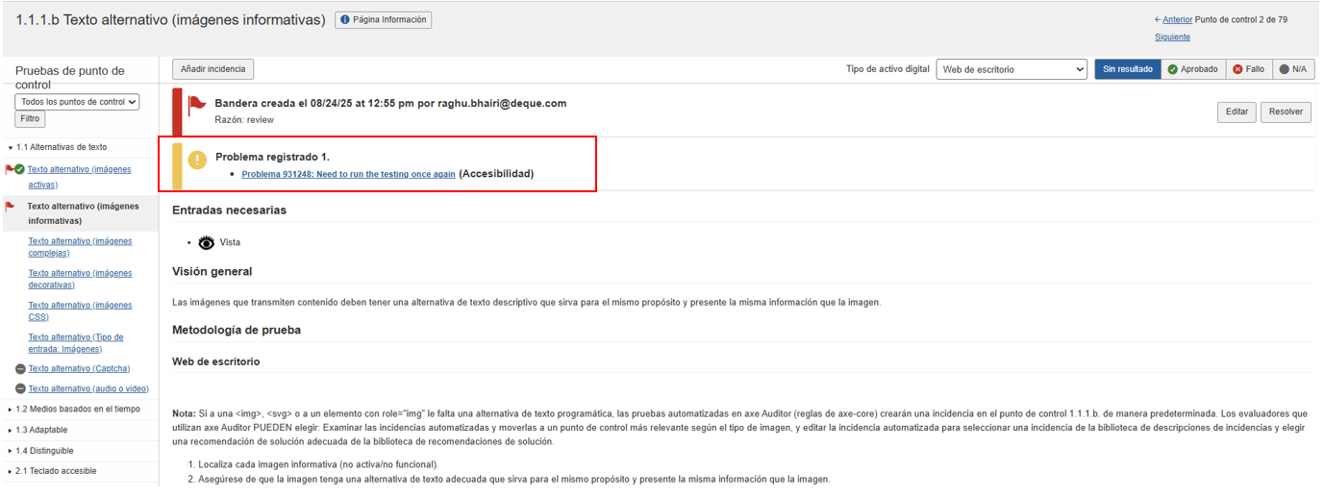Collapse 1.1 Alternativas de texto section
1324x496 pixels.
(61, 147)
